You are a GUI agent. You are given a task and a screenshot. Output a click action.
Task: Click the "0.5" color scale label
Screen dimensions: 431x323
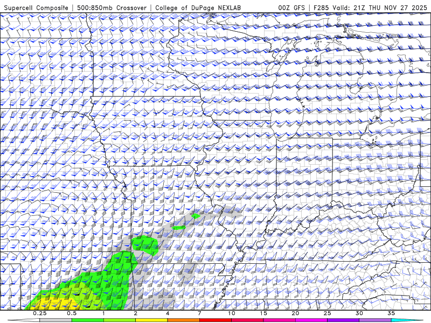click(72, 313)
